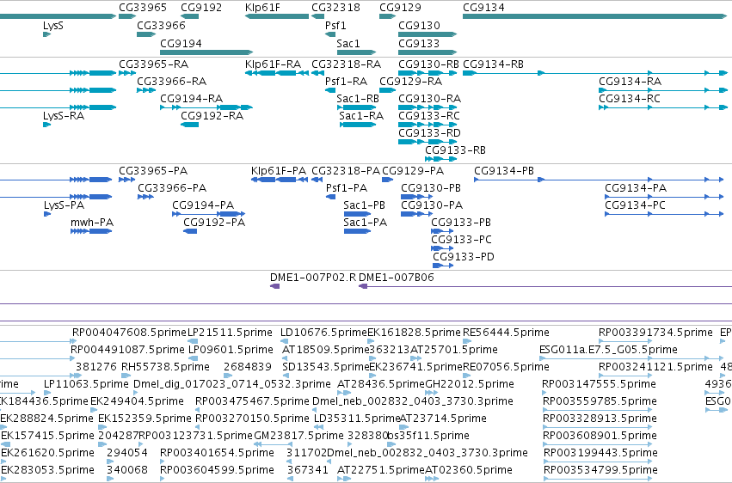
Task: Click the LysS-RA transcript label
Action: (64, 116)
